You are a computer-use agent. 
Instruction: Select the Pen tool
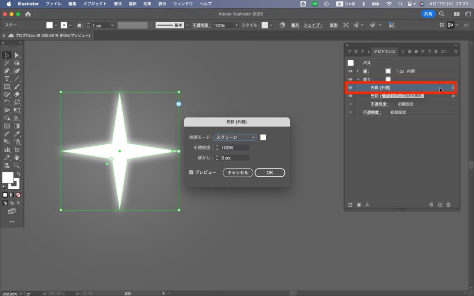click(6, 71)
